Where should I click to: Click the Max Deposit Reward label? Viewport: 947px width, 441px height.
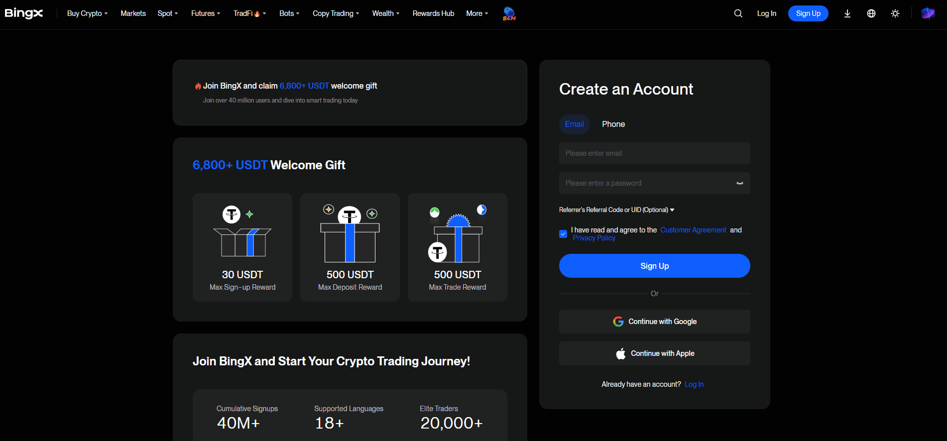point(350,287)
